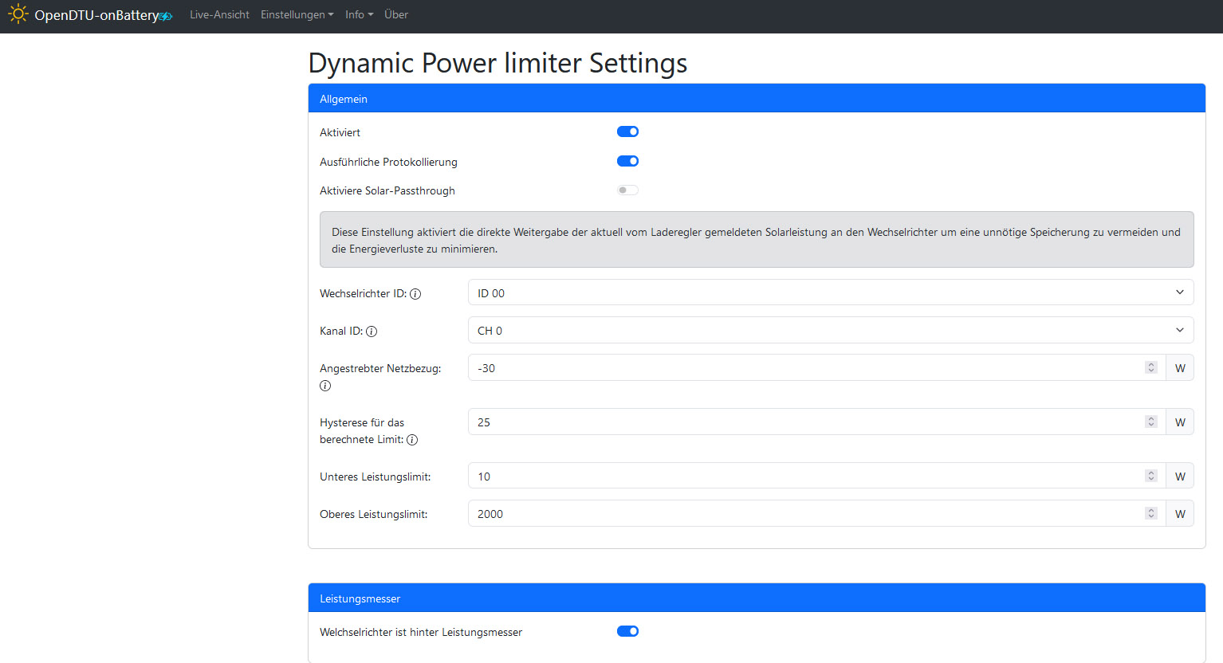This screenshot has height=663, width=1223.
Task: Click the Leistungsmesser section header
Action: point(757,598)
